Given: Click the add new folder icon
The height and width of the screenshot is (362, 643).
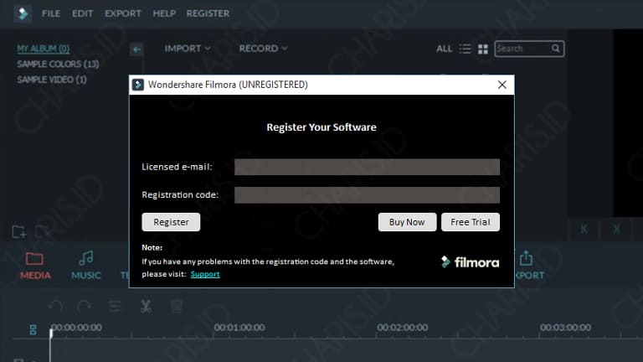Looking at the screenshot, I should [x=19, y=232].
